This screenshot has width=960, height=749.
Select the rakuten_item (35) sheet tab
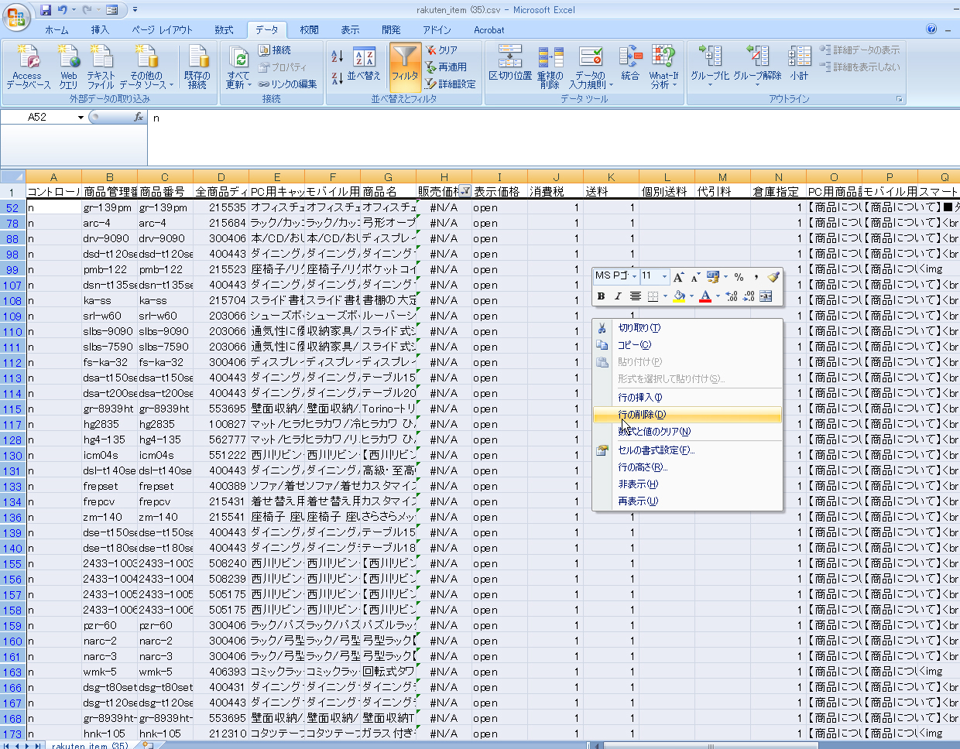click(x=90, y=745)
